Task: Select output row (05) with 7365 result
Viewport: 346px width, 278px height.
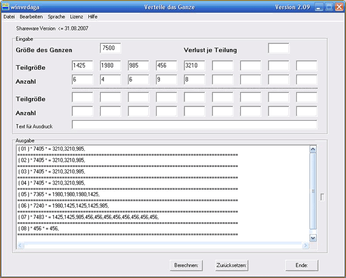Action: pos(59,194)
